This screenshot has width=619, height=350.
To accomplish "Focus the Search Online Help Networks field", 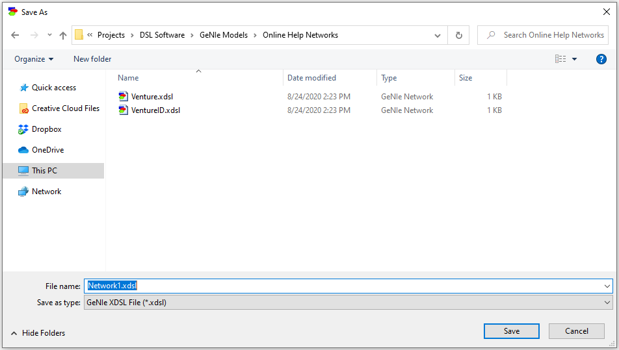I will [543, 35].
